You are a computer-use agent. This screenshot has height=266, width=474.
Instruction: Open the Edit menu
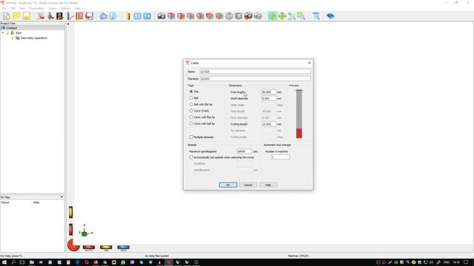[13, 8]
